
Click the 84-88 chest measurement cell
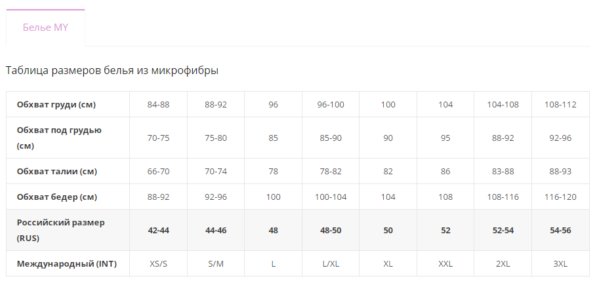[x=159, y=105]
